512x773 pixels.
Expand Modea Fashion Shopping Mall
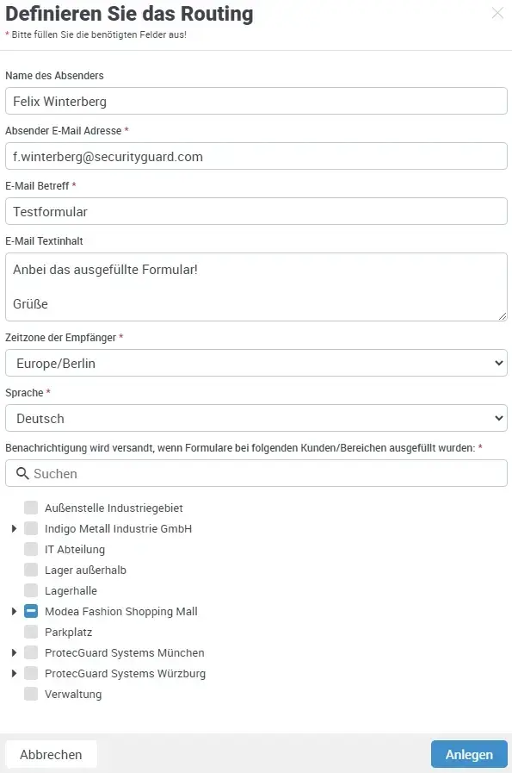(x=13, y=611)
